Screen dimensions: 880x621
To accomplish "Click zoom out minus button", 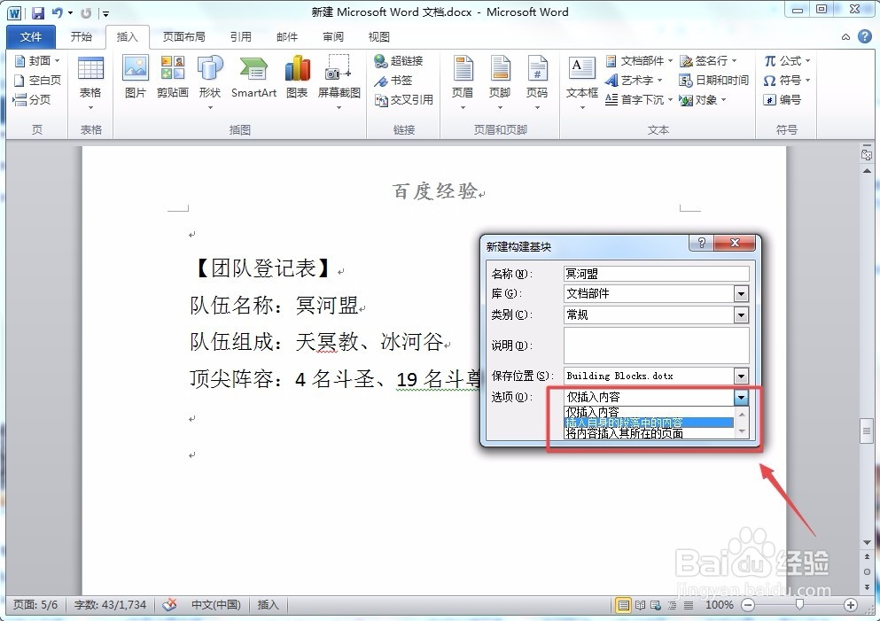I will coord(748,605).
